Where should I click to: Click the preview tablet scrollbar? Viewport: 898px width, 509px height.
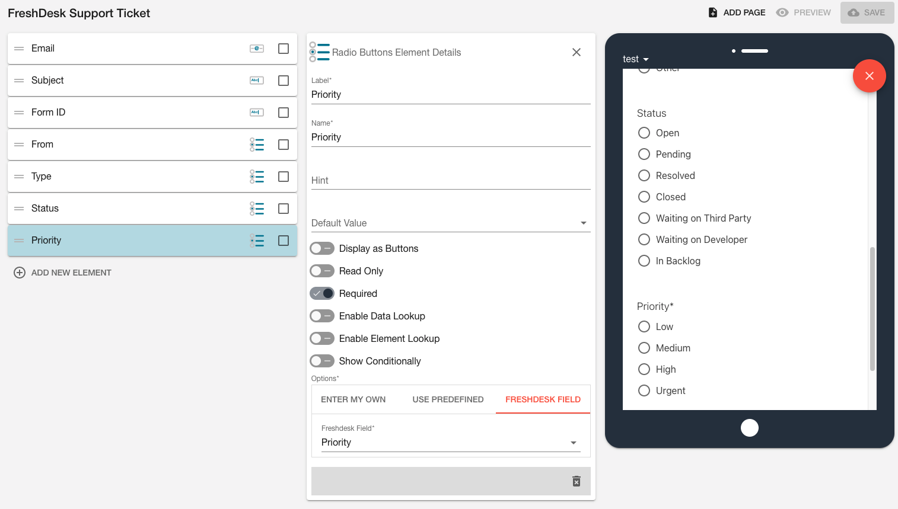tap(872, 309)
